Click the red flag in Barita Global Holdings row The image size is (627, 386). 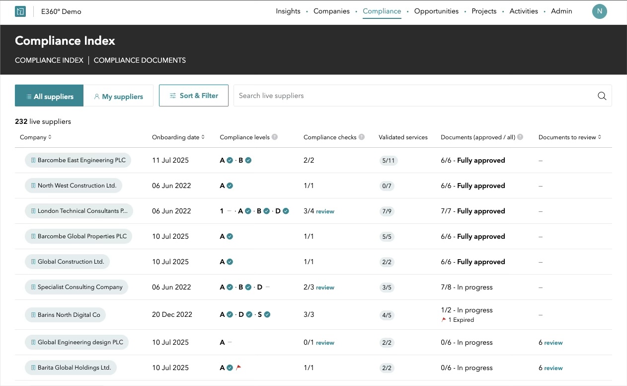point(239,368)
